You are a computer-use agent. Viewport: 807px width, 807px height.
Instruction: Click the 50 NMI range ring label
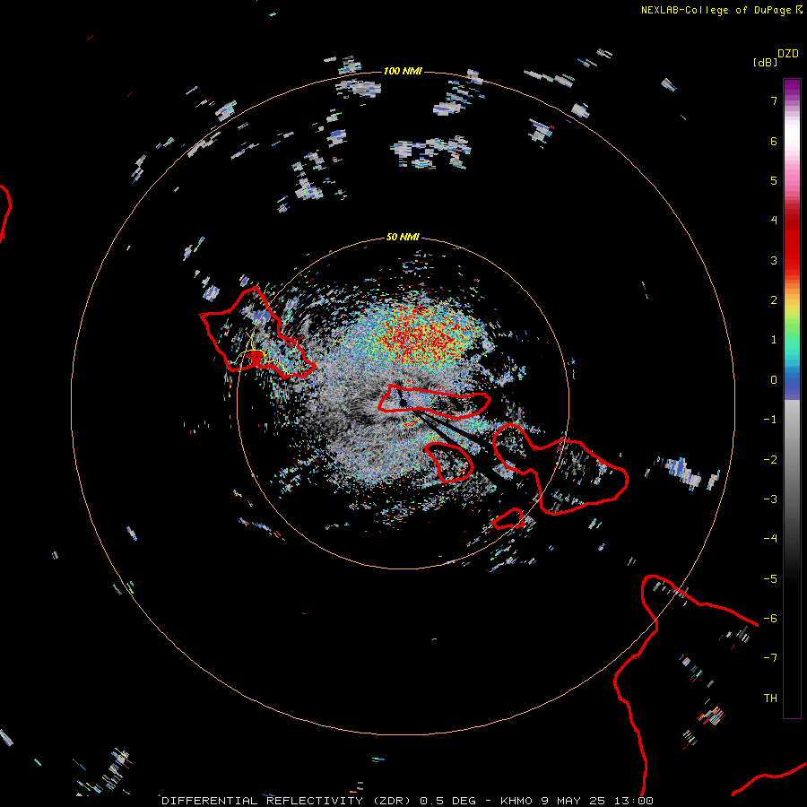403,237
